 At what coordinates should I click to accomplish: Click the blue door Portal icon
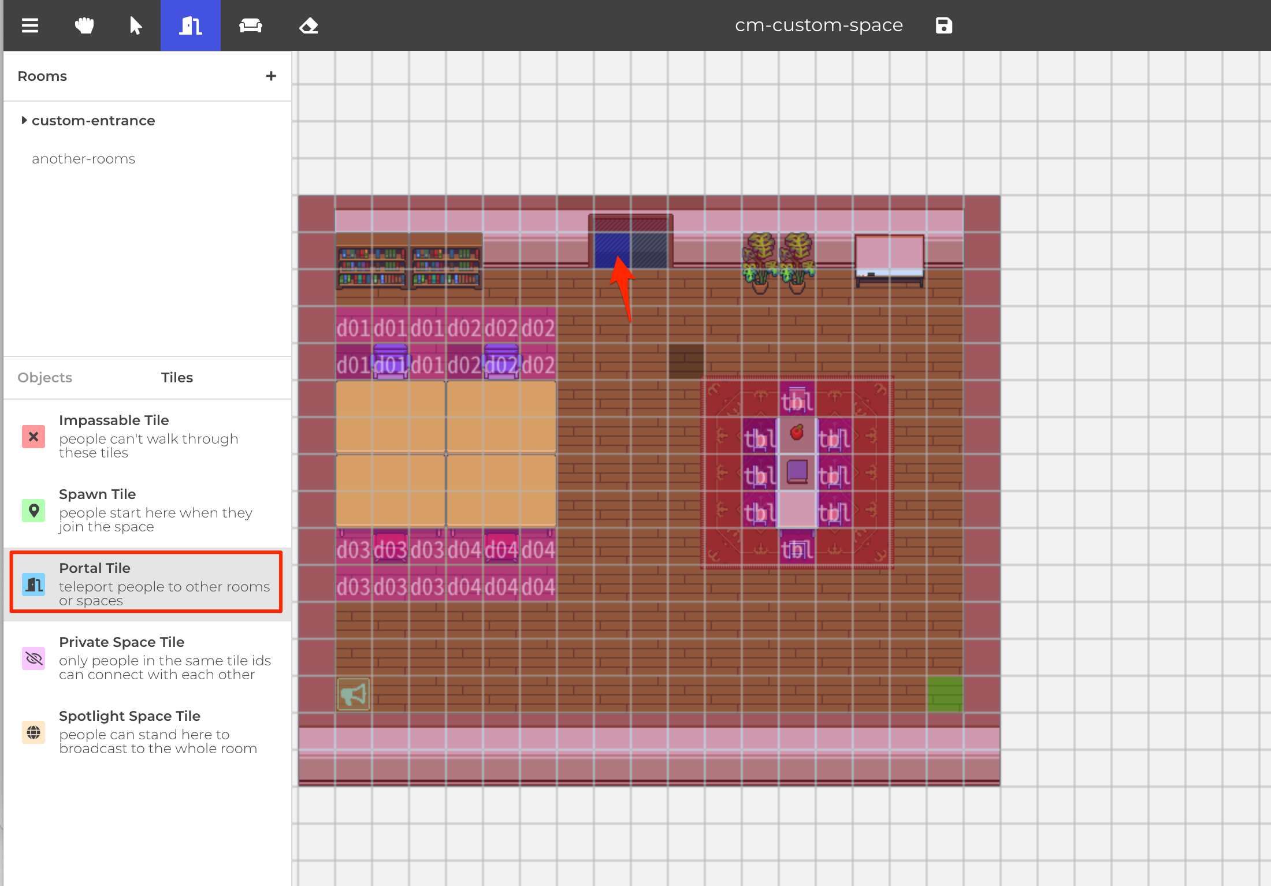(x=34, y=585)
